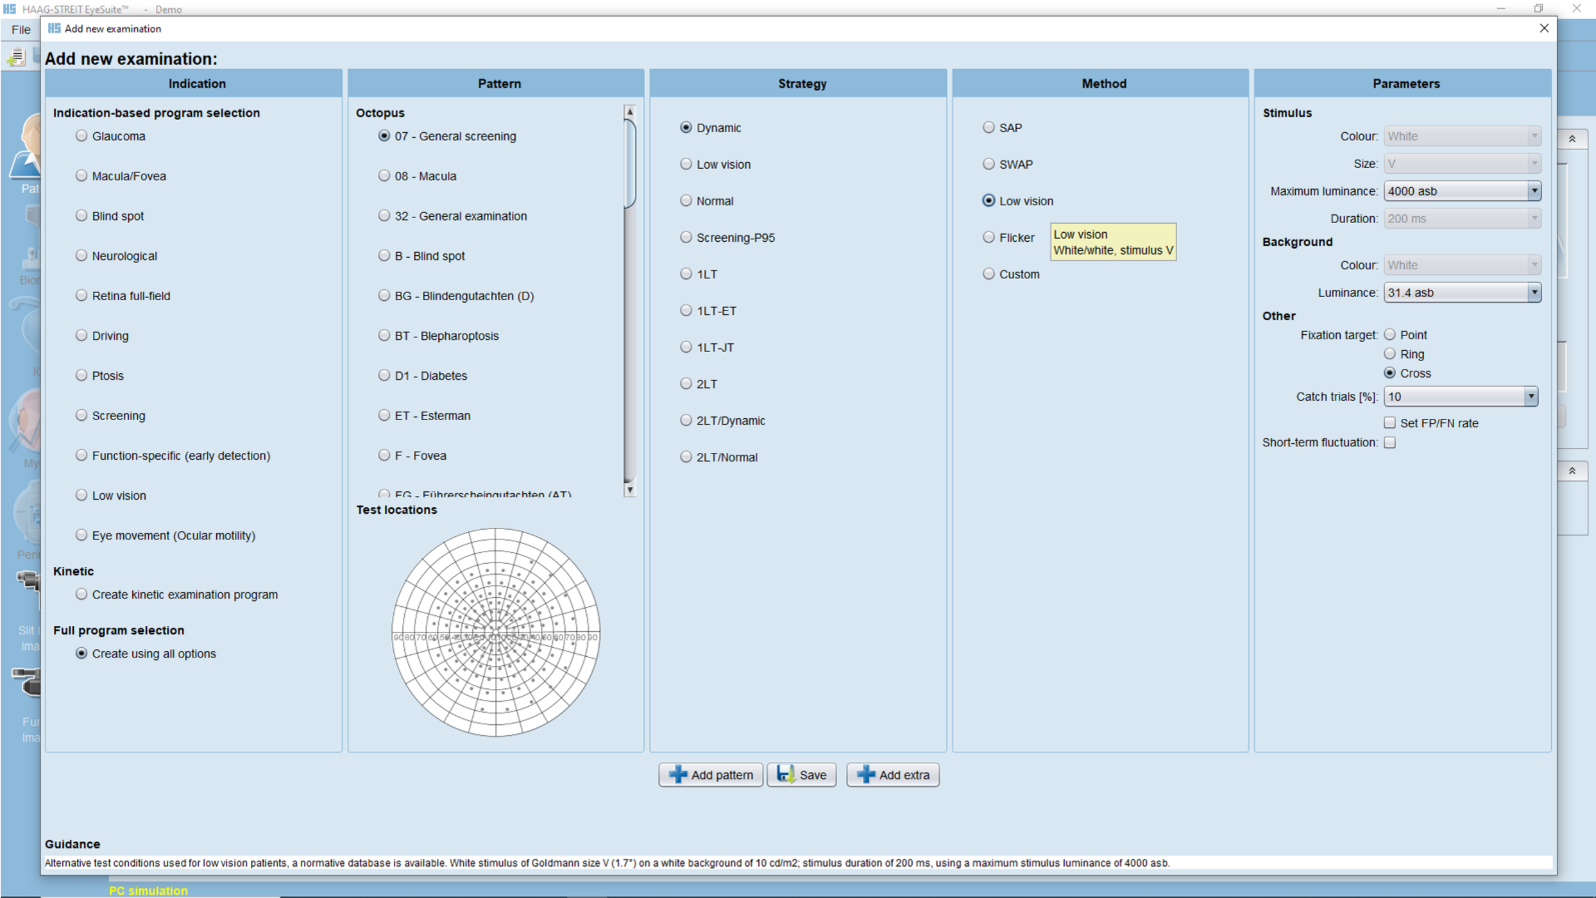This screenshot has width=1596, height=898.
Task: Open the Background Luminance dropdown
Action: [1534, 292]
